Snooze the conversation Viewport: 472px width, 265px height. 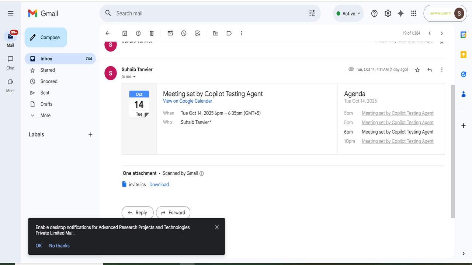(x=184, y=33)
